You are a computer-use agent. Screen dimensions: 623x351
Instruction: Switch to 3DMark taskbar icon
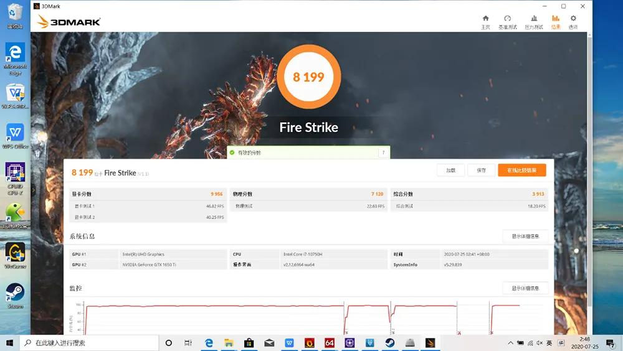[x=430, y=343]
